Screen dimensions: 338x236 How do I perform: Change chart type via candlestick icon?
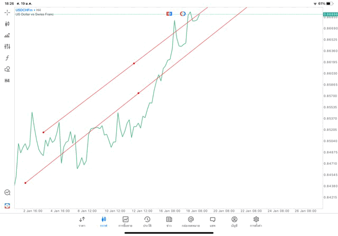pyautogui.click(x=7, y=24)
